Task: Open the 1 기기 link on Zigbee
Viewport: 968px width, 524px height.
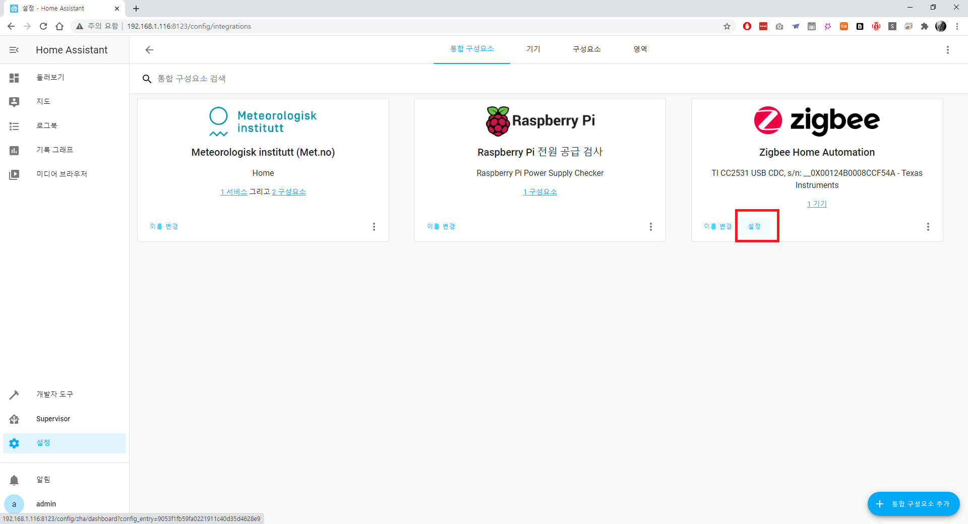Action: (x=817, y=204)
